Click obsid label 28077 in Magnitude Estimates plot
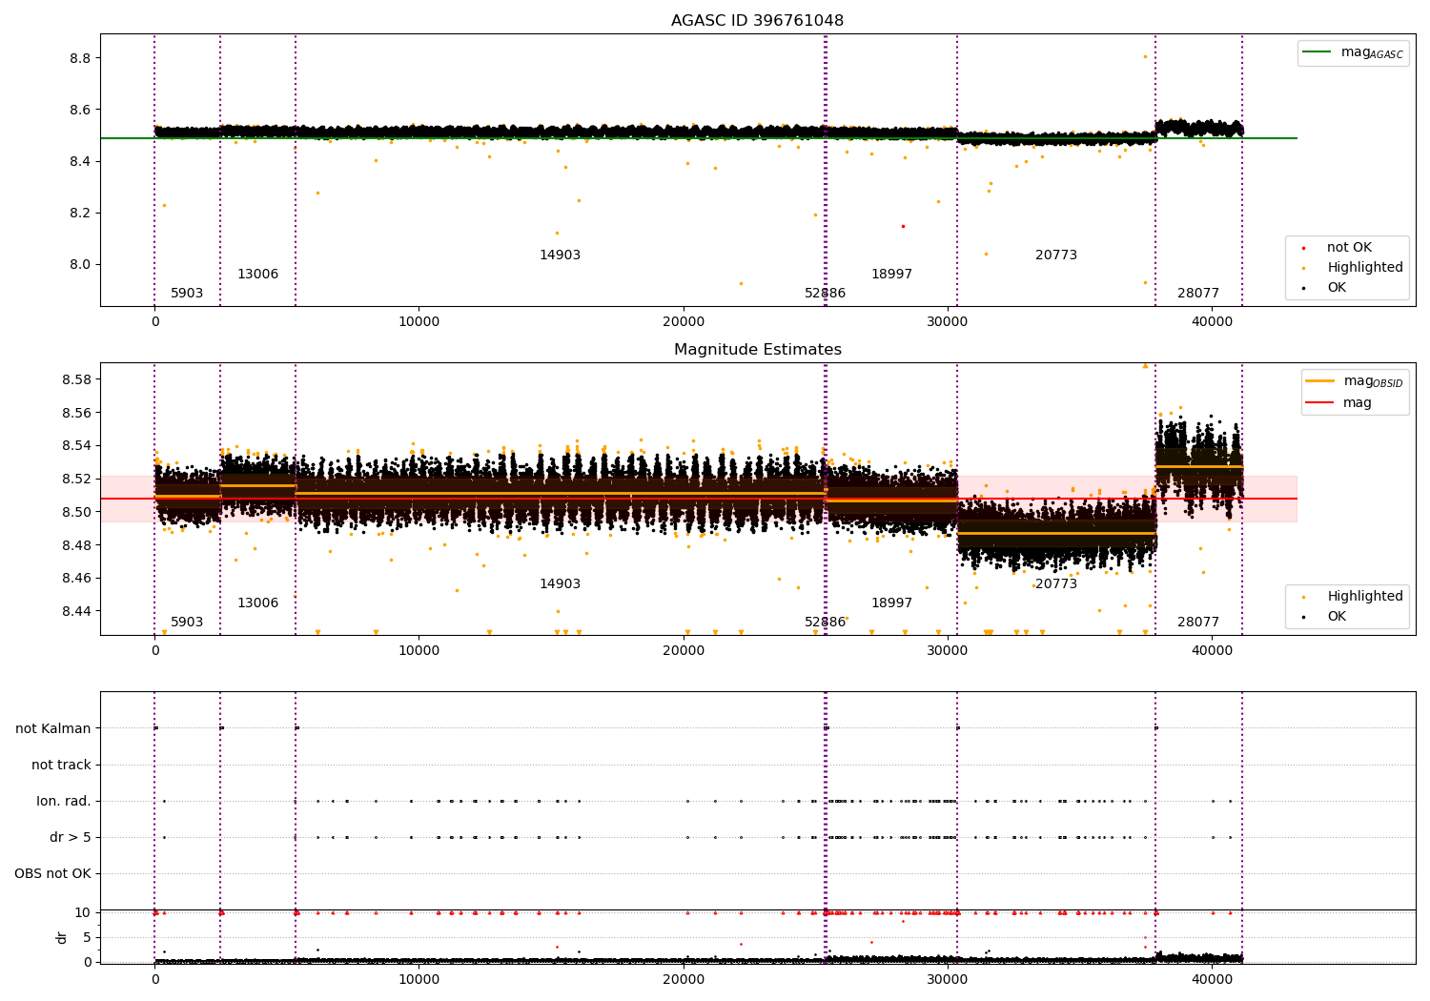The width and height of the screenshot is (1430, 1001). pos(1198,623)
